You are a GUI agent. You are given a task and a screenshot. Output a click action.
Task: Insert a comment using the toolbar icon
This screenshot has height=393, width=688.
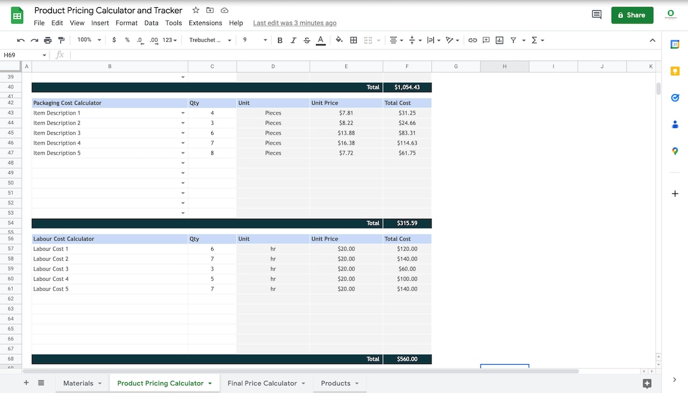tap(486, 40)
